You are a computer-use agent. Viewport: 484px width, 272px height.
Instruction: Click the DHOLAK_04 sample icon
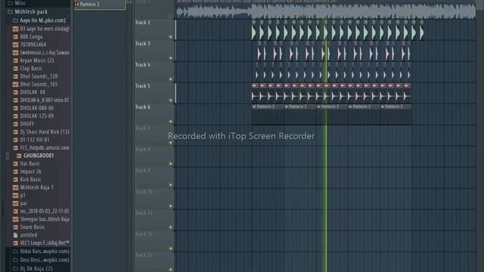click(x=15, y=92)
